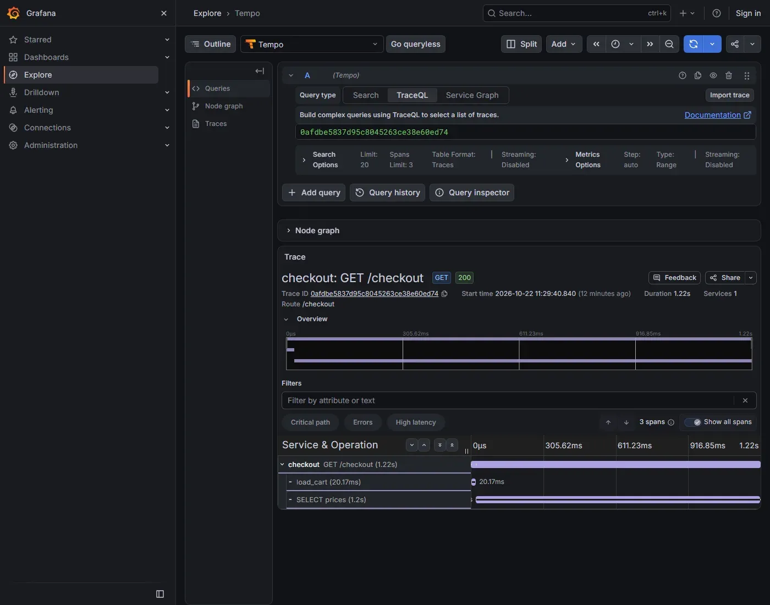Click the Grafana logo icon
Image resolution: width=770 pixels, height=605 pixels.
[13, 13]
